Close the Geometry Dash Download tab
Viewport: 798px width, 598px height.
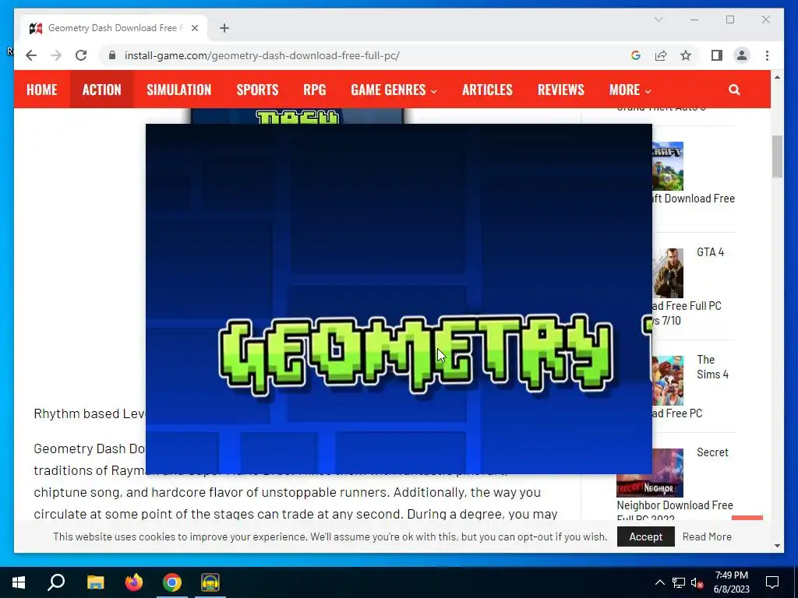coord(194,28)
